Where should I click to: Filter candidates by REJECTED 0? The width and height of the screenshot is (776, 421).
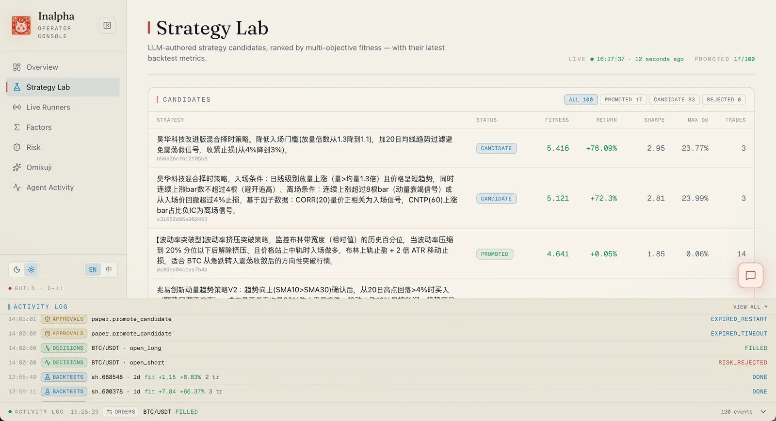[724, 99]
